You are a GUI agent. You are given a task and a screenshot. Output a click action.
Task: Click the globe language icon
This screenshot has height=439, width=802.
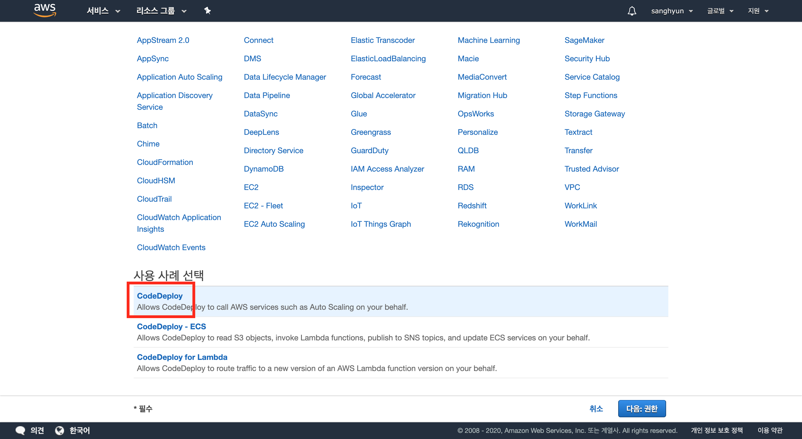[x=60, y=430]
